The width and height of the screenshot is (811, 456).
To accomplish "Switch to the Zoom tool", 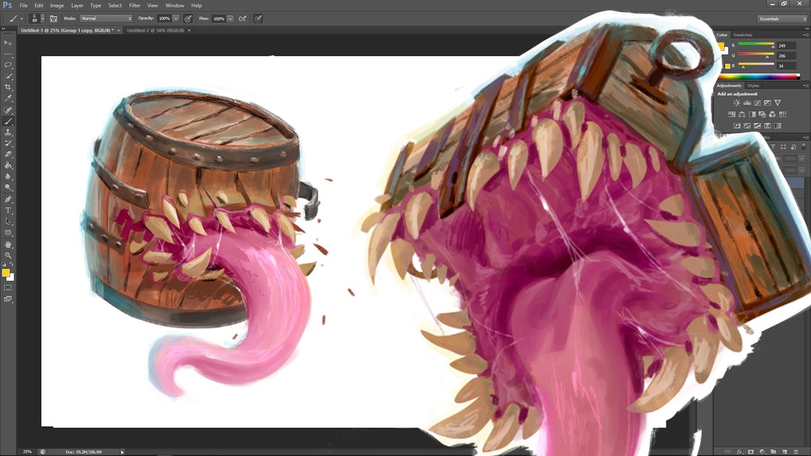I will pos(9,255).
